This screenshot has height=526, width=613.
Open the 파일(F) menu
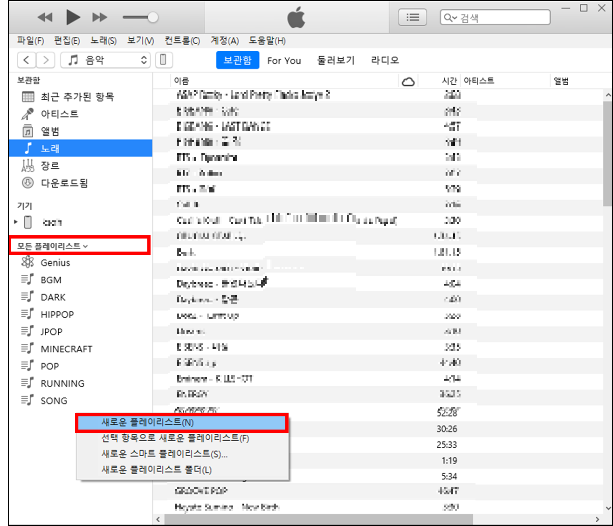[x=30, y=41]
